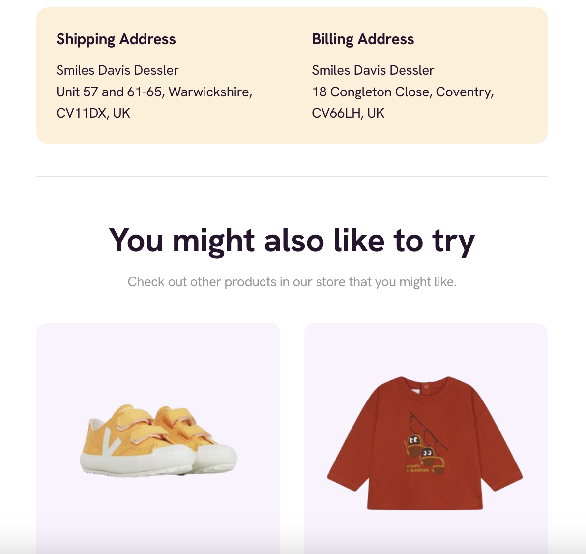
Task: Open the yellow sneakers product image
Action: (158, 440)
